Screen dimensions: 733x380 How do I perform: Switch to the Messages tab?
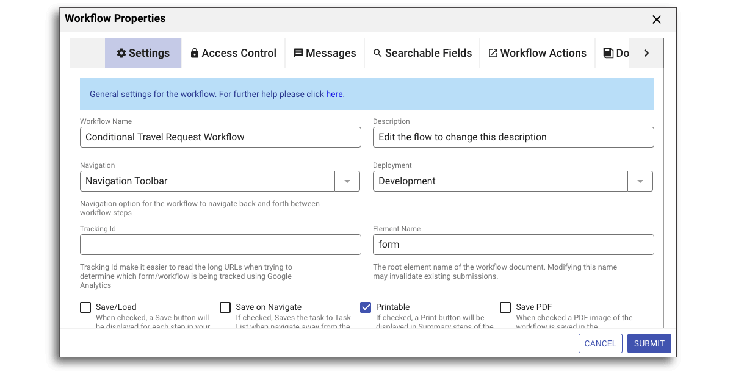coord(325,53)
